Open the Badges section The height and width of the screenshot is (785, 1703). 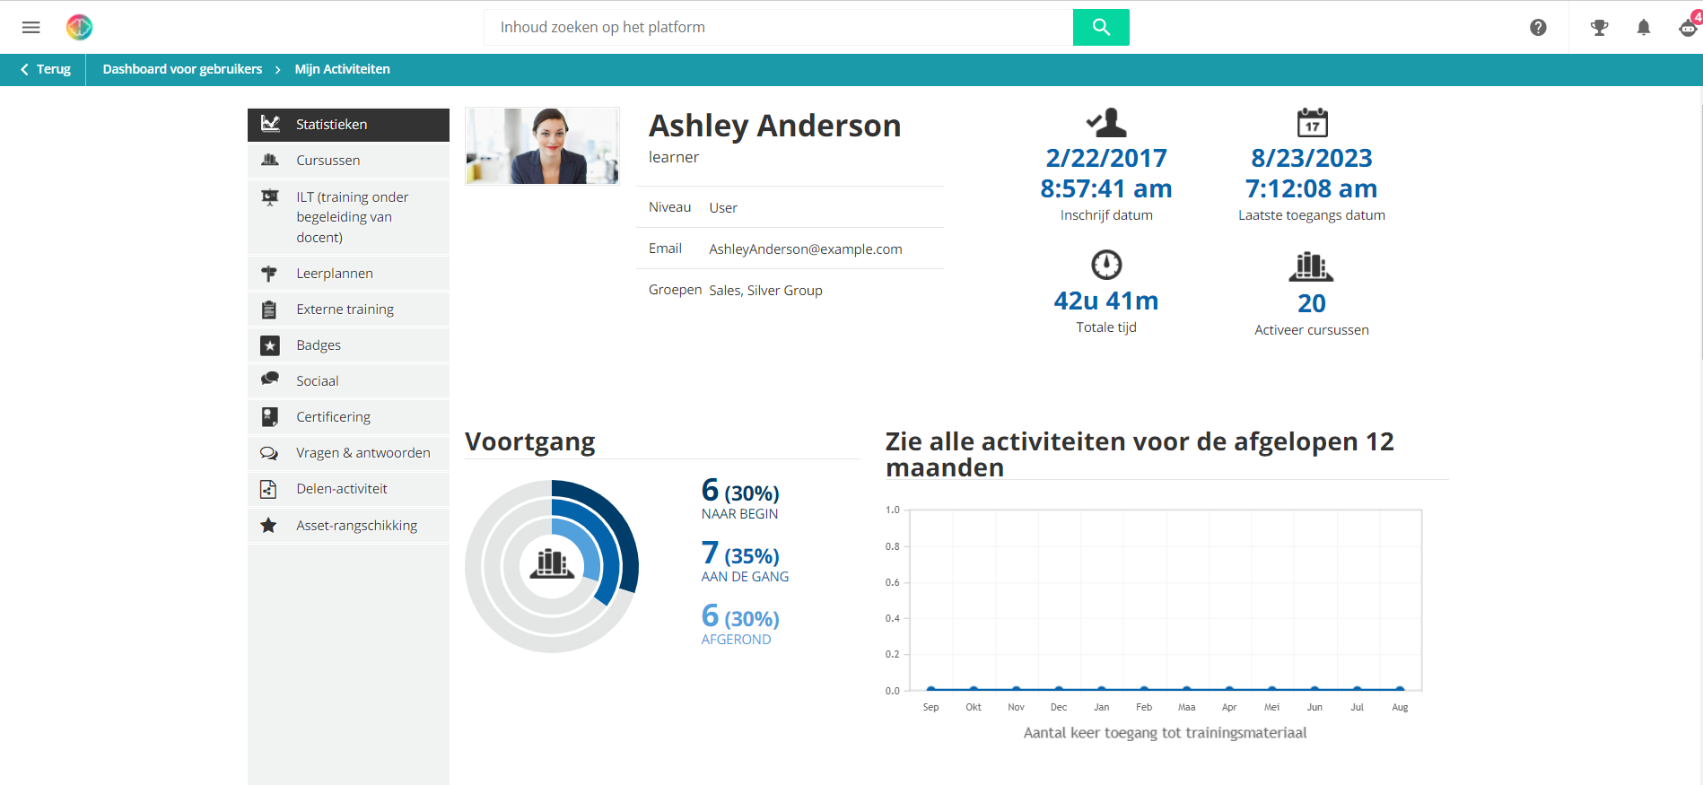pyautogui.click(x=348, y=345)
